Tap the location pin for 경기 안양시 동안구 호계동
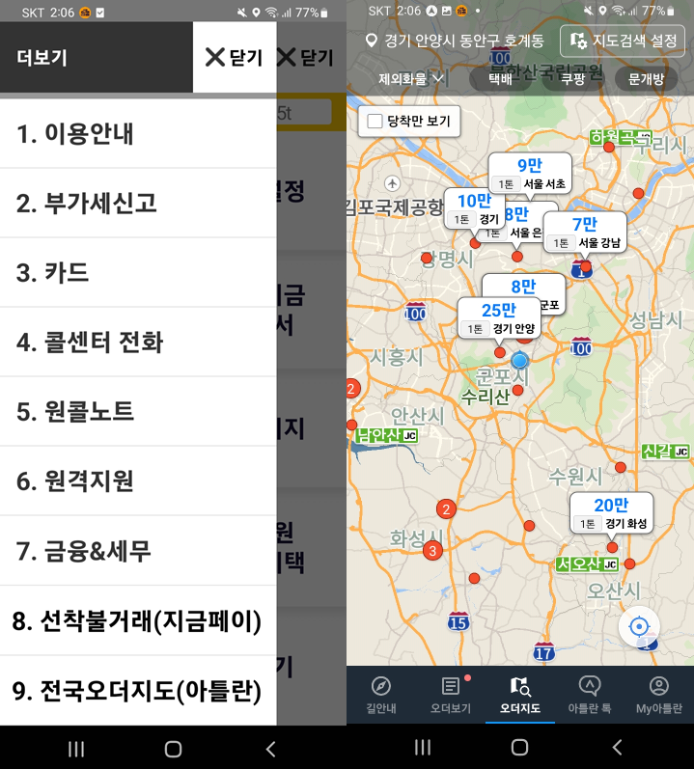This screenshot has height=769, width=694. tap(372, 41)
